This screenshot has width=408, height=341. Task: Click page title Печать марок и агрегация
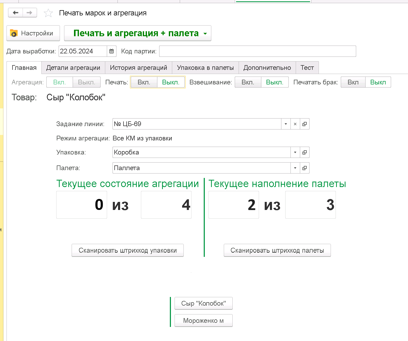[x=103, y=13]
